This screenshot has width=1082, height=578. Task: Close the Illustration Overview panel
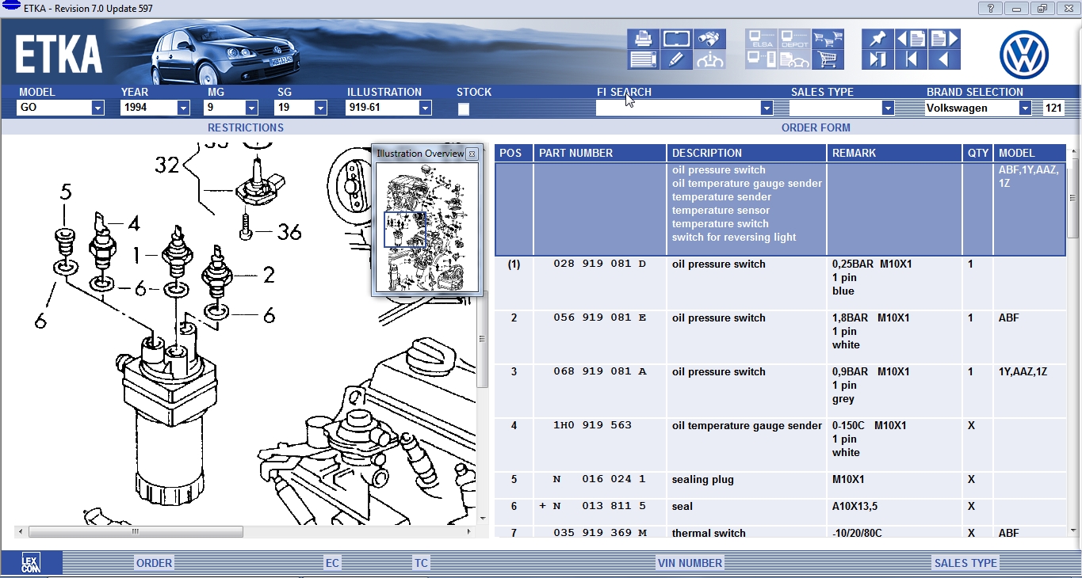pos(472,154)
